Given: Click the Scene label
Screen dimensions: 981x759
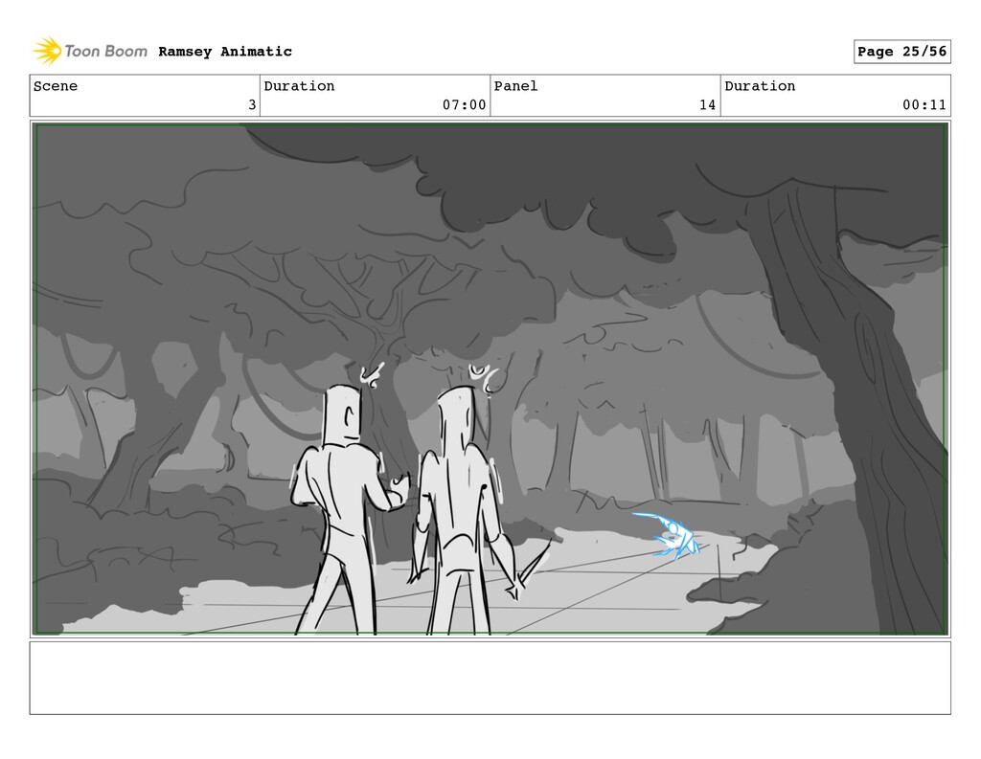Looking at the screenshot, I should click(56, 85).
